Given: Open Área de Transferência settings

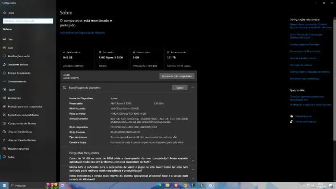Looking at the screenshot, I should pos(17,132).
